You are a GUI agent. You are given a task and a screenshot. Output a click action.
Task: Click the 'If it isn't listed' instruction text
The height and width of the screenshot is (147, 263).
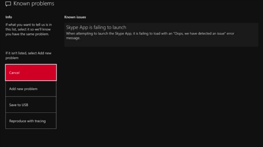pyautogui.click(x=28, y=55)
